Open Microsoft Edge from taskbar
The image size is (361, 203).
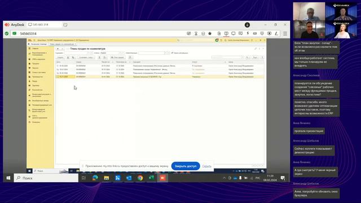click(95, 178)
